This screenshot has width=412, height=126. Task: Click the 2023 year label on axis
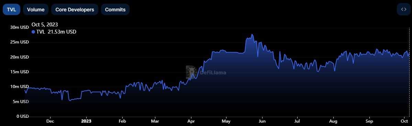(86, 121)
